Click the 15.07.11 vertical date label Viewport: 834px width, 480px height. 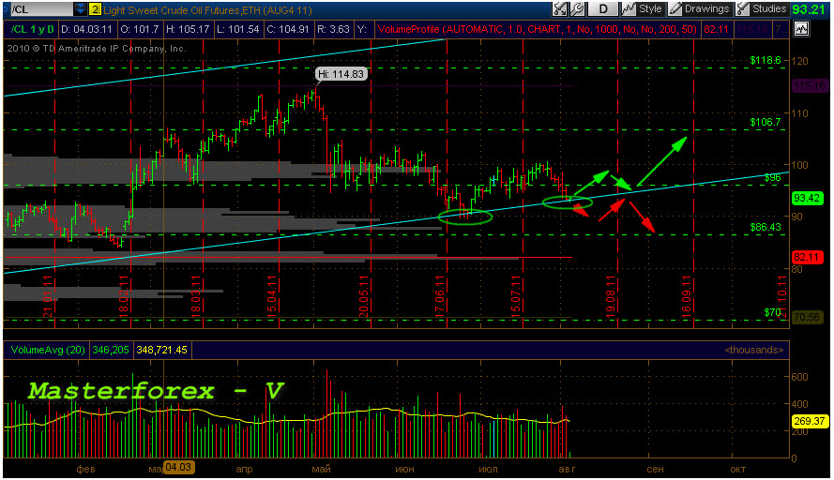click(x=516, y=296)
